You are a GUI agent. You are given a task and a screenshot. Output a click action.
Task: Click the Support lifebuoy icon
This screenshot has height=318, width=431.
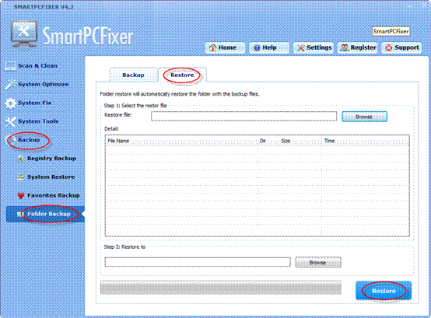coord(389,47)
